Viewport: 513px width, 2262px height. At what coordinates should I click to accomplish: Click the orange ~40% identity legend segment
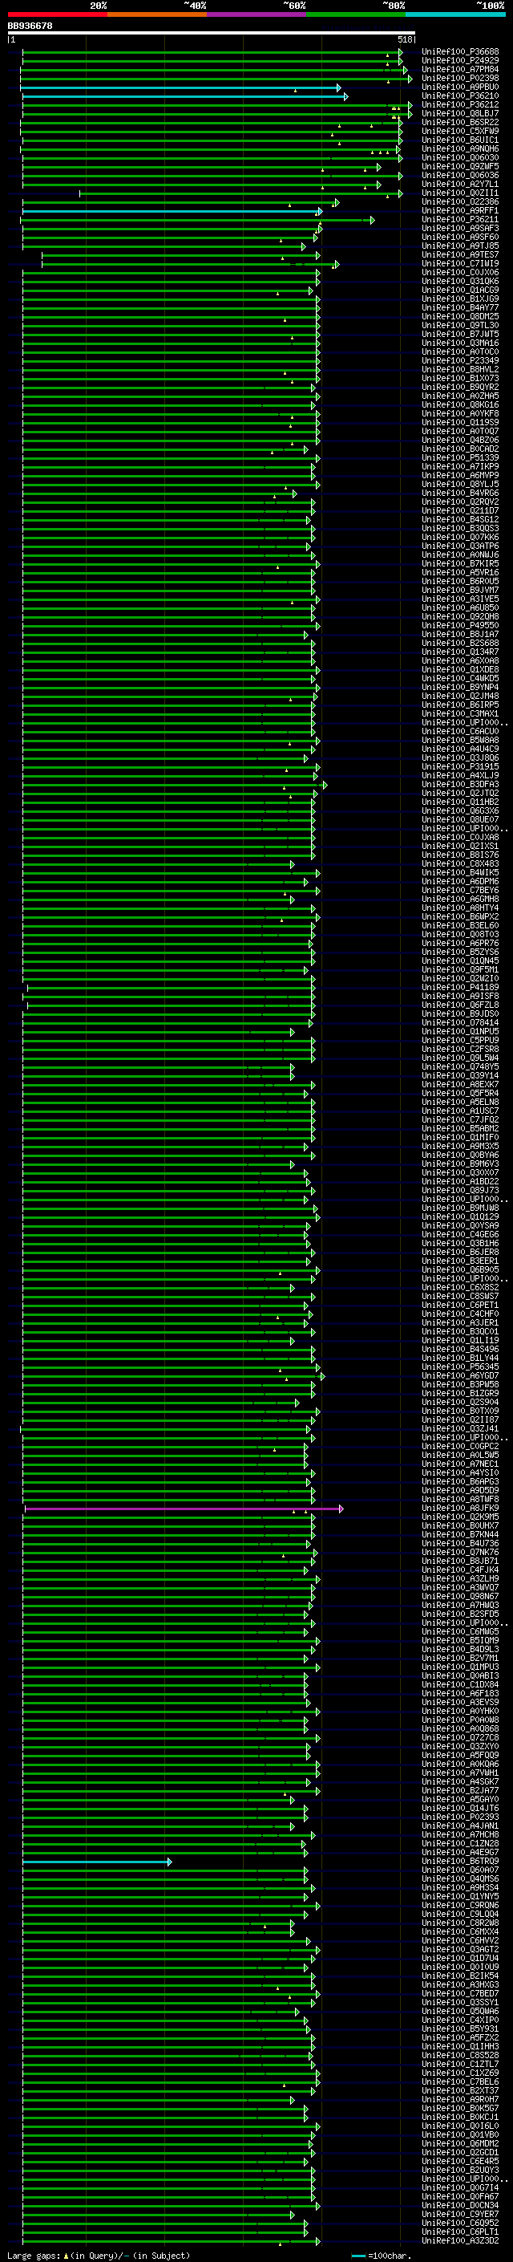click(157, 14)
